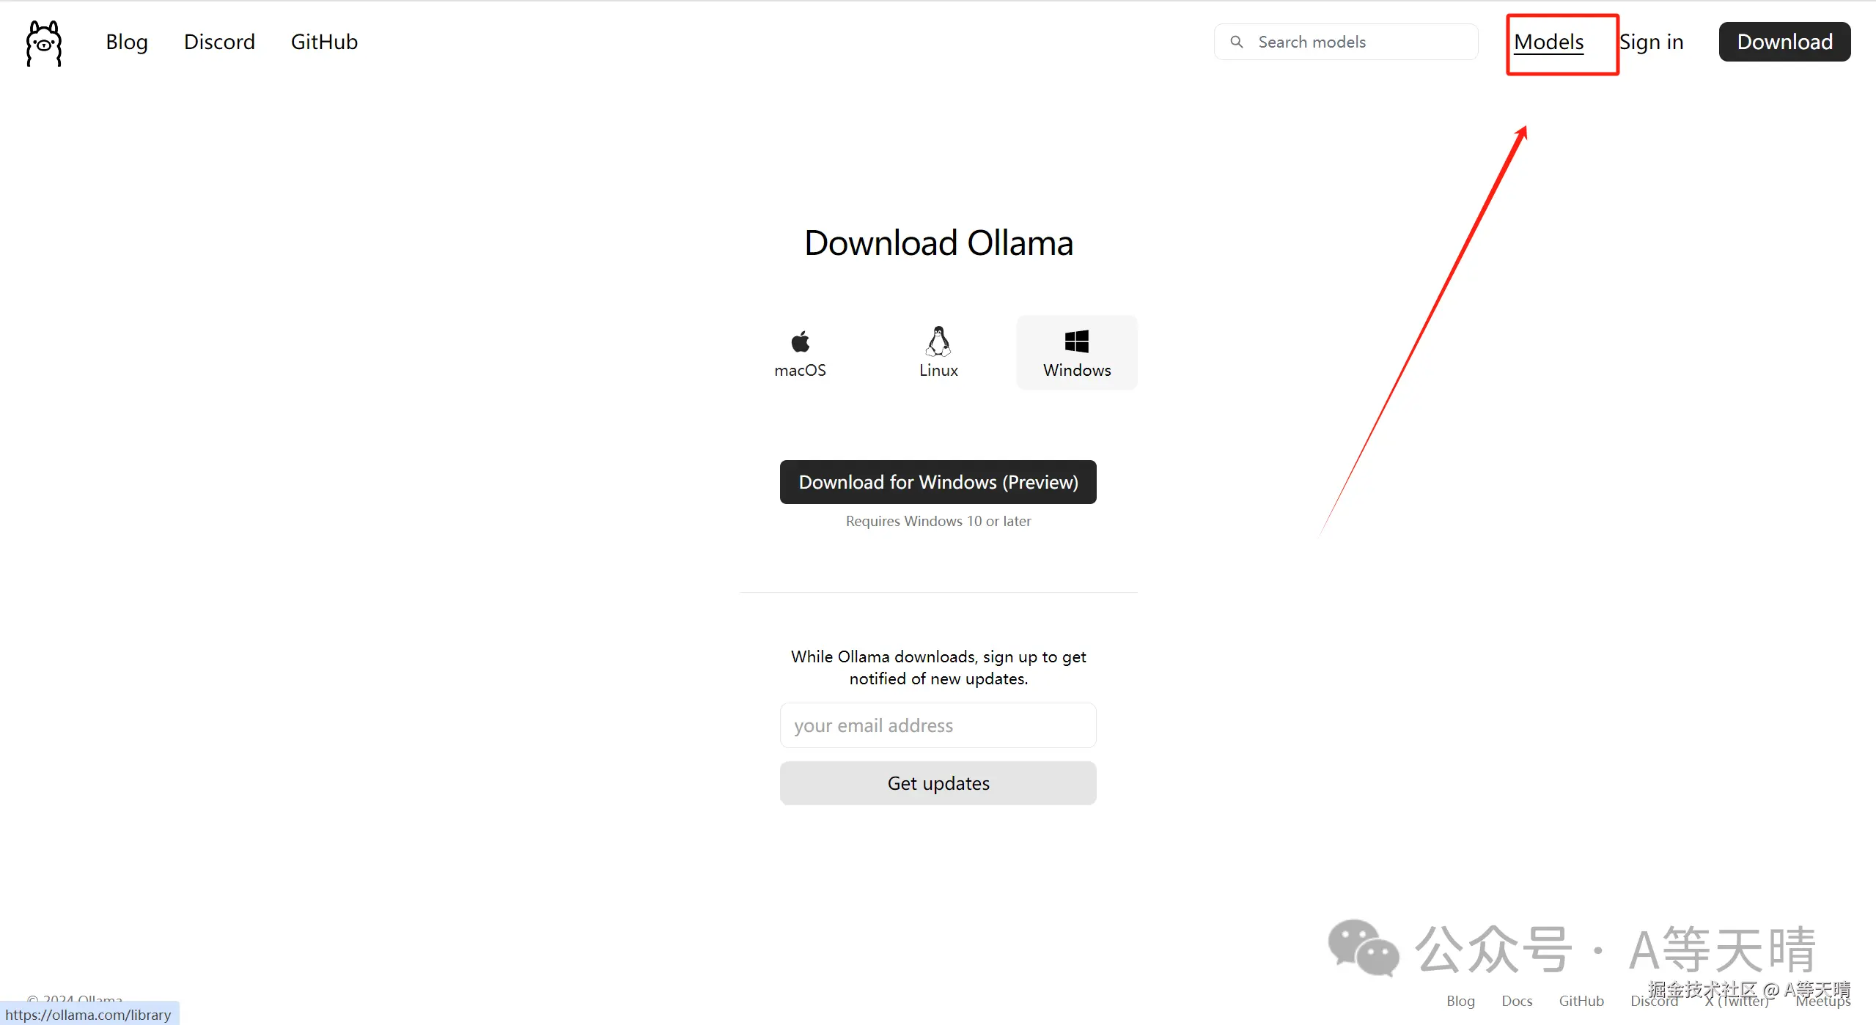Click Download for Windows (Preview)

click(x=938, y=482)
